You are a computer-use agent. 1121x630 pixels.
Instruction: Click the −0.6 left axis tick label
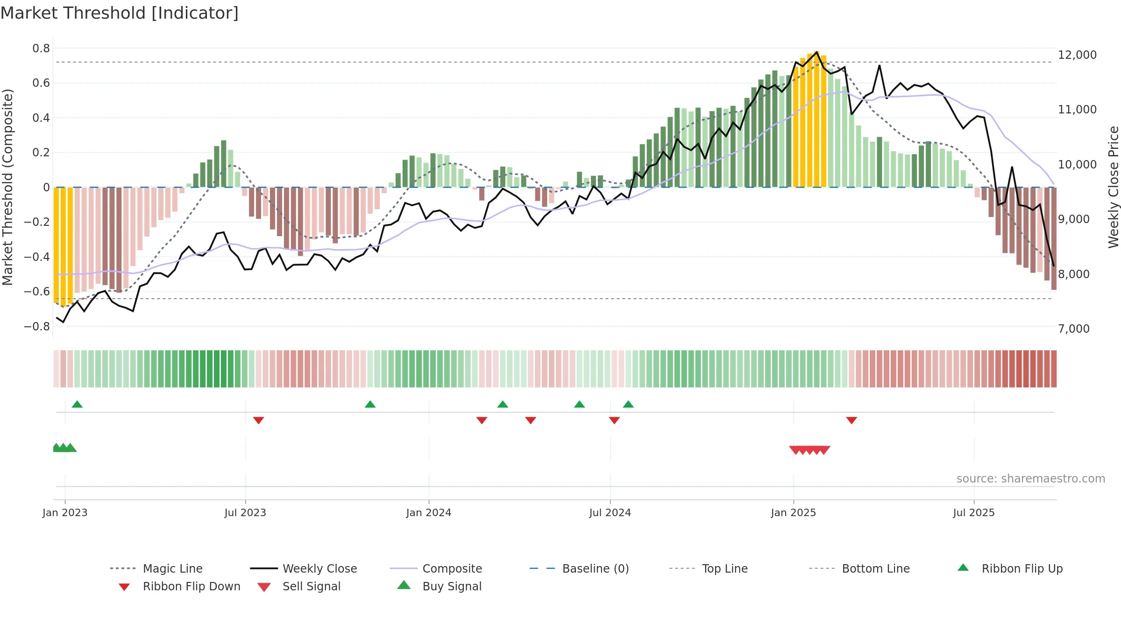pyautogui.click(x=37, y=292)
